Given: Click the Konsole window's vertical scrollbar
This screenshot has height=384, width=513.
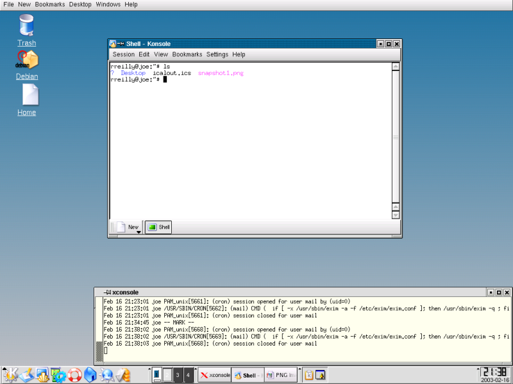Looking at the screenshot, I should click(395, 141).
